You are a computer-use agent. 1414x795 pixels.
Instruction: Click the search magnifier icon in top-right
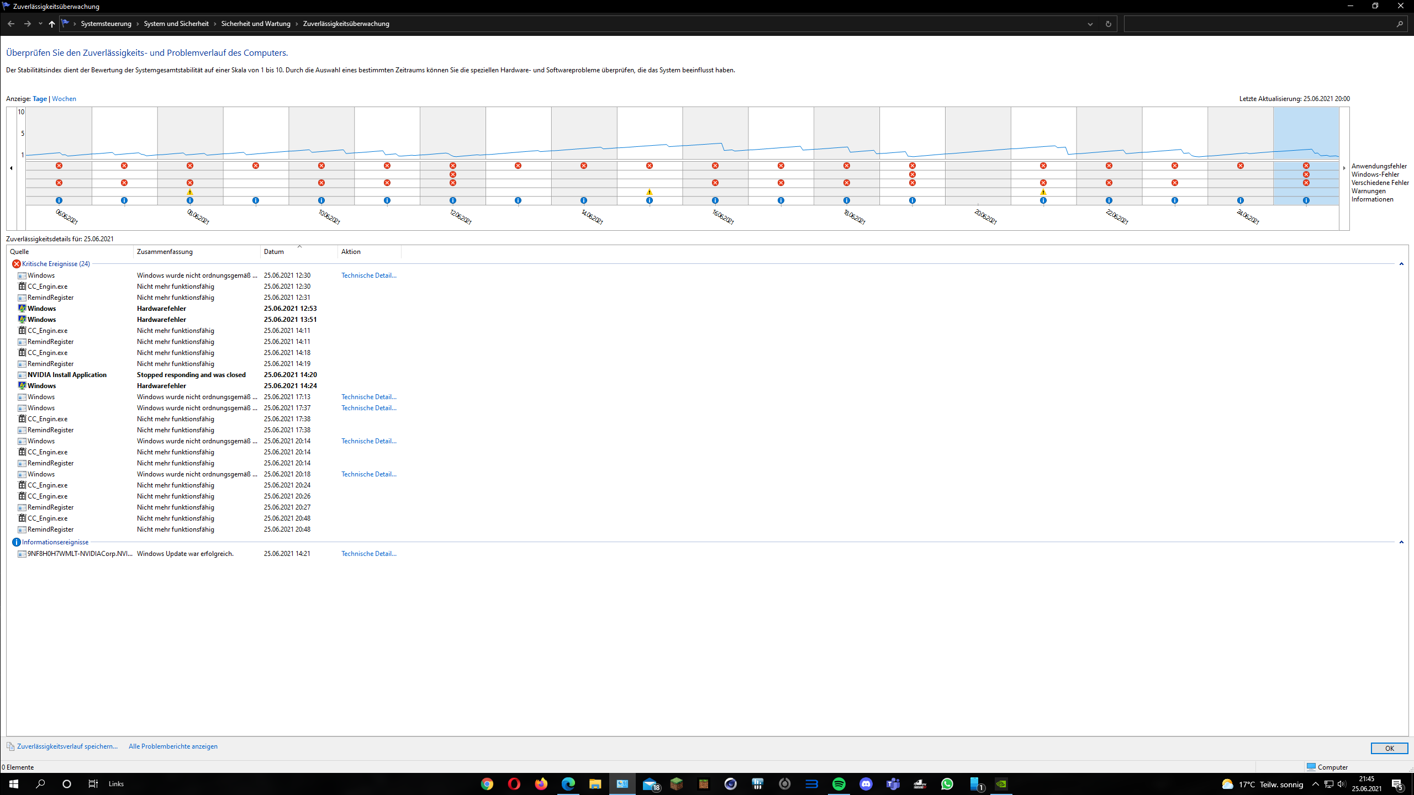pyautogui.click(x=1400, y=24)
